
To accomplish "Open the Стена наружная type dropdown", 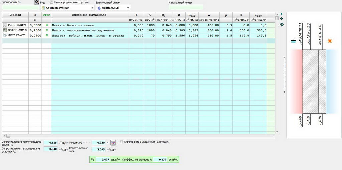I will tap(67, 8).
